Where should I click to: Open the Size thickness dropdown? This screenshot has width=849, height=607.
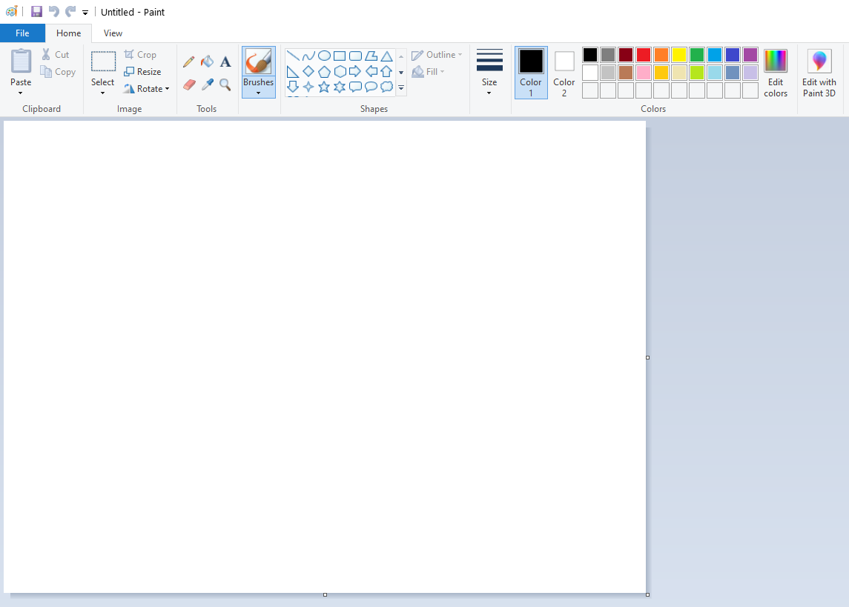click(x=489, y=72)
